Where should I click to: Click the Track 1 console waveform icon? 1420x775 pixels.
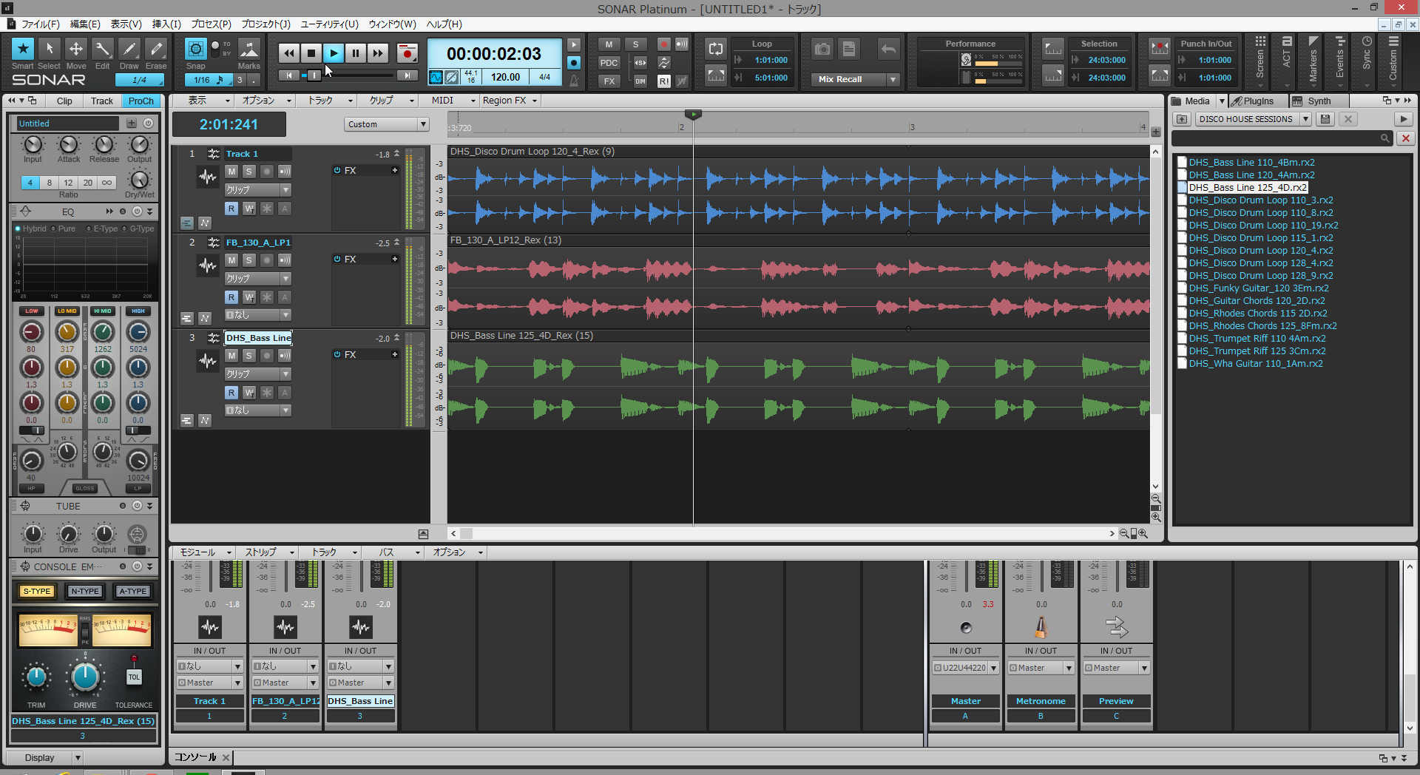coord(210,628)
